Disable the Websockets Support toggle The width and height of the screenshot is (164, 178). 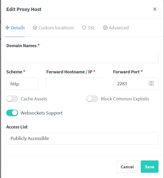12,113
